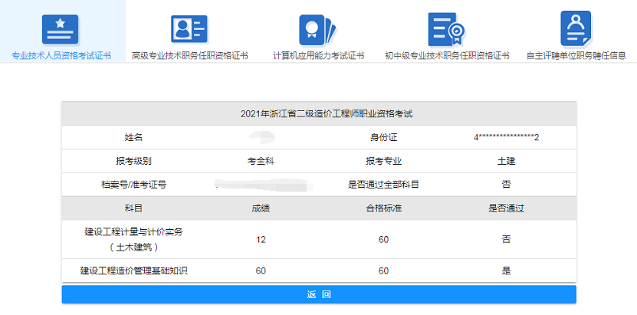Click the 考全科 value cell
The height and width of the screenshot is (315, 637).
(x=261, y=161)
